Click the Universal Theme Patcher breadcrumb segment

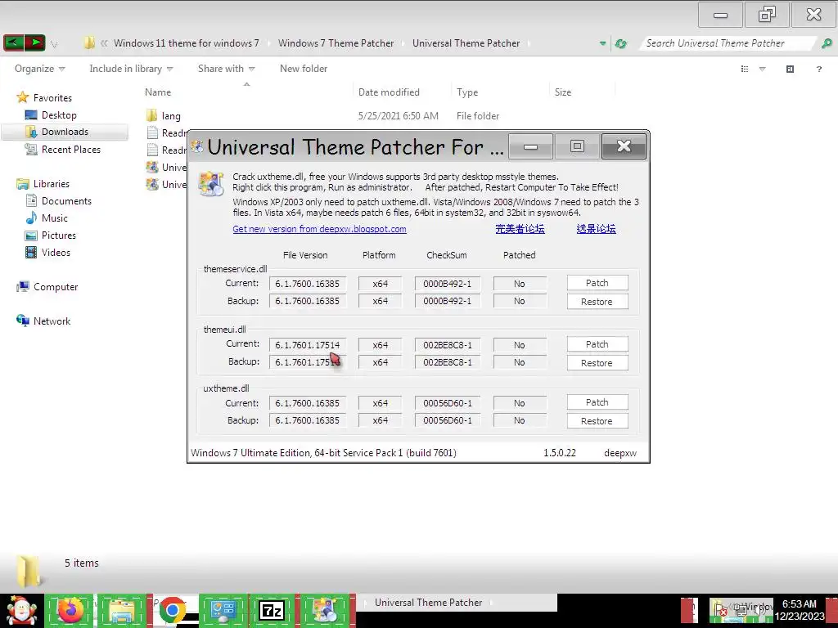coord(466,43)
